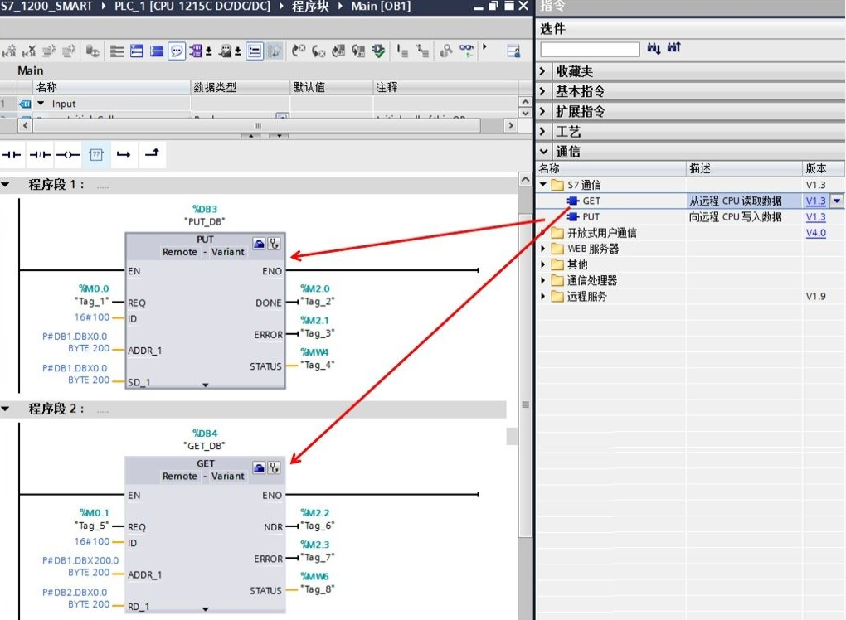Click the 数据类型 column header
The width and height of the screenshot is (846, 620).
(x=241, y=87)
